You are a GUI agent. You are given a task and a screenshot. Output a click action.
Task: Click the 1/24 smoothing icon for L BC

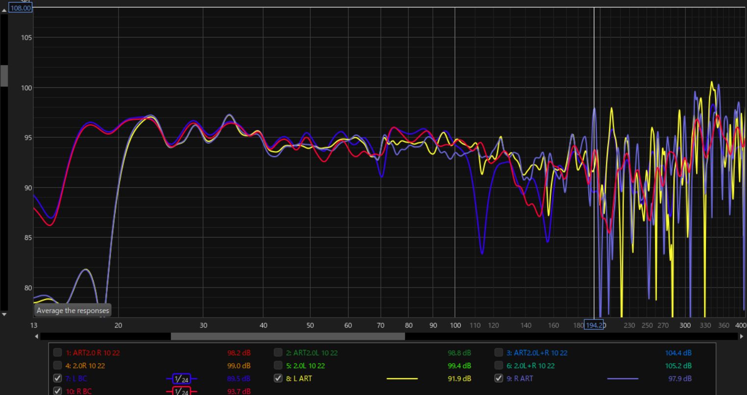[x=181, y=379]
